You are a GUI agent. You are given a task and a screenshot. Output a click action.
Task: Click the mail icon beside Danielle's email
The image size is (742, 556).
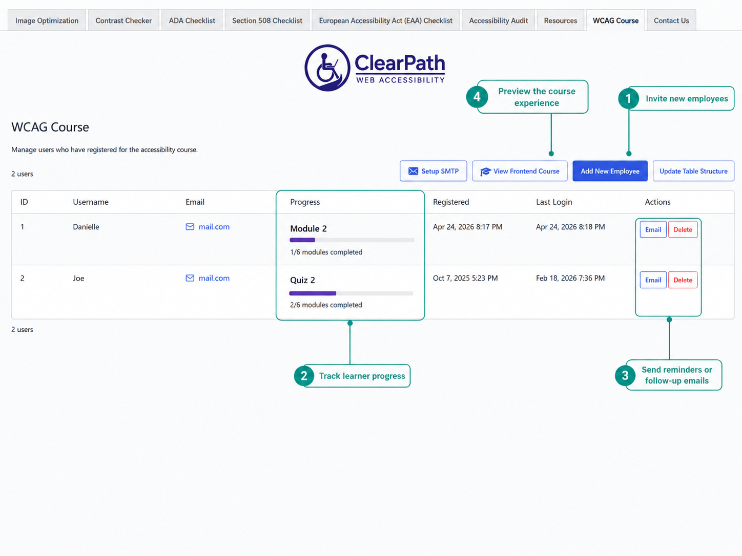pos(190,227)
